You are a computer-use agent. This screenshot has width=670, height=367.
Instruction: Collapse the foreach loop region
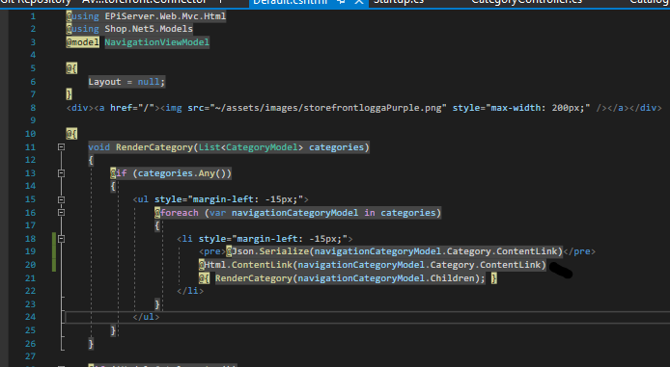tap(61, 212)
